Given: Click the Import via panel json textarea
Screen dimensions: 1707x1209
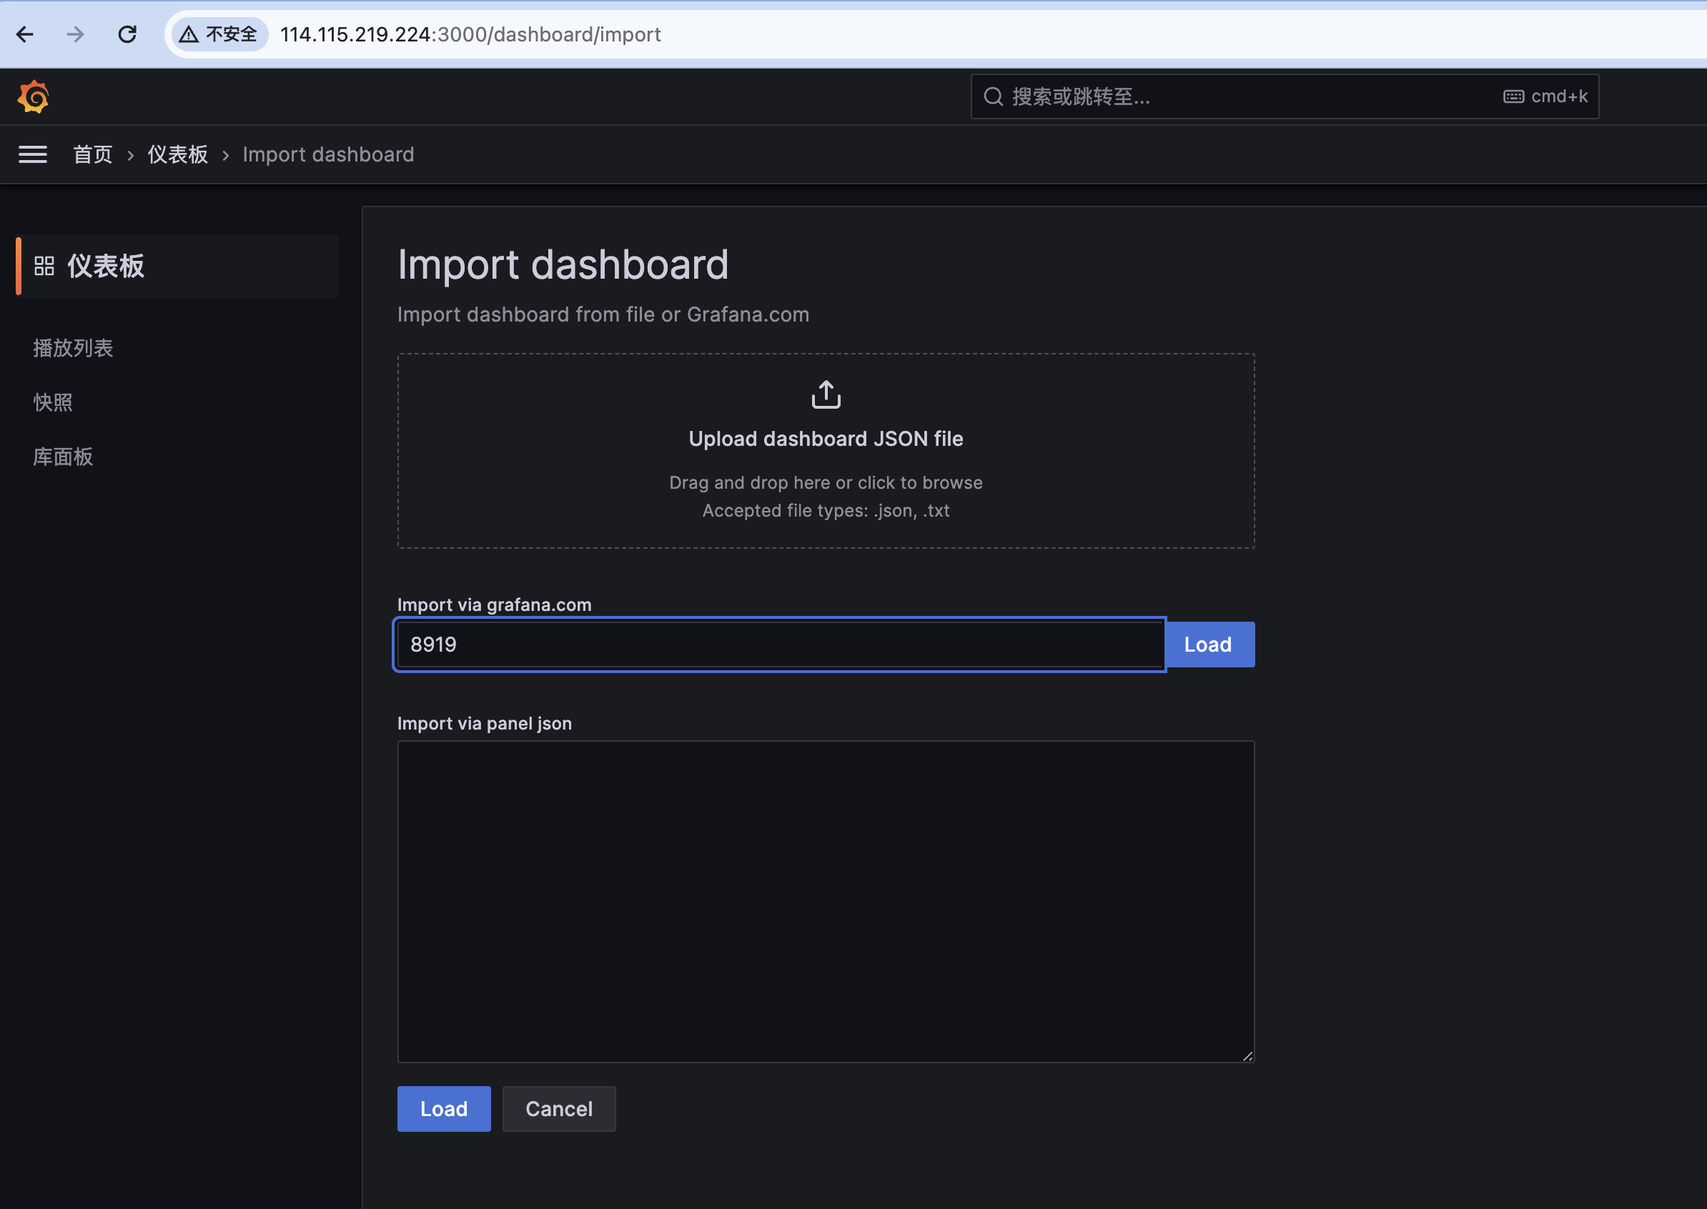Looking at the screenshot, I should tap(826, 902).
